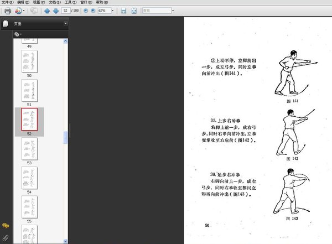Click the thumbnail panel scroll down arrow

click(x=65, y=241)
